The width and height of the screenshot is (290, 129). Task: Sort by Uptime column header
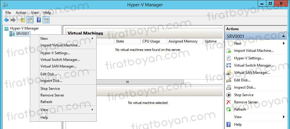(x=213, y=41)
